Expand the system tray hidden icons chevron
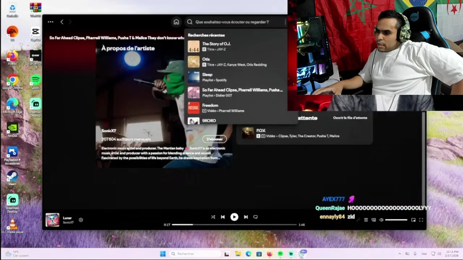Viewport: 463px width, 260px height. pos(400,254)
